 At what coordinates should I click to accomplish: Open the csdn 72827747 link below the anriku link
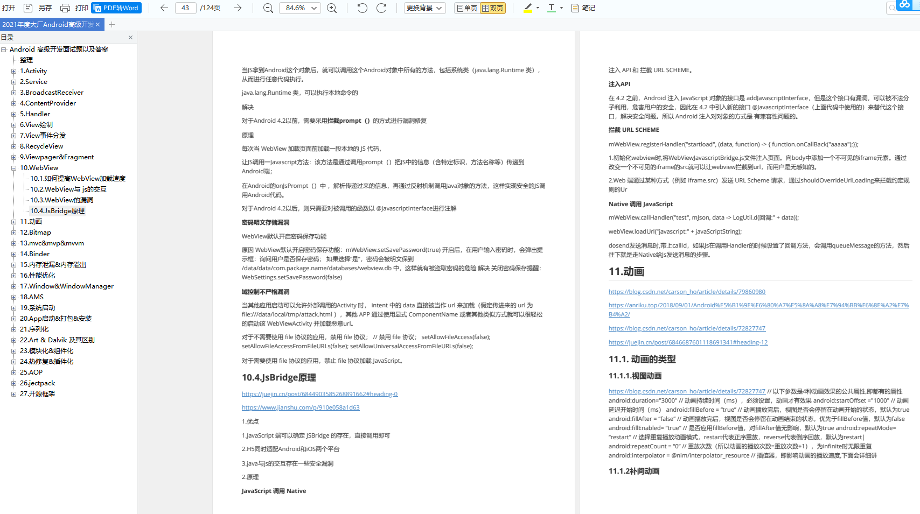point(687,328)
